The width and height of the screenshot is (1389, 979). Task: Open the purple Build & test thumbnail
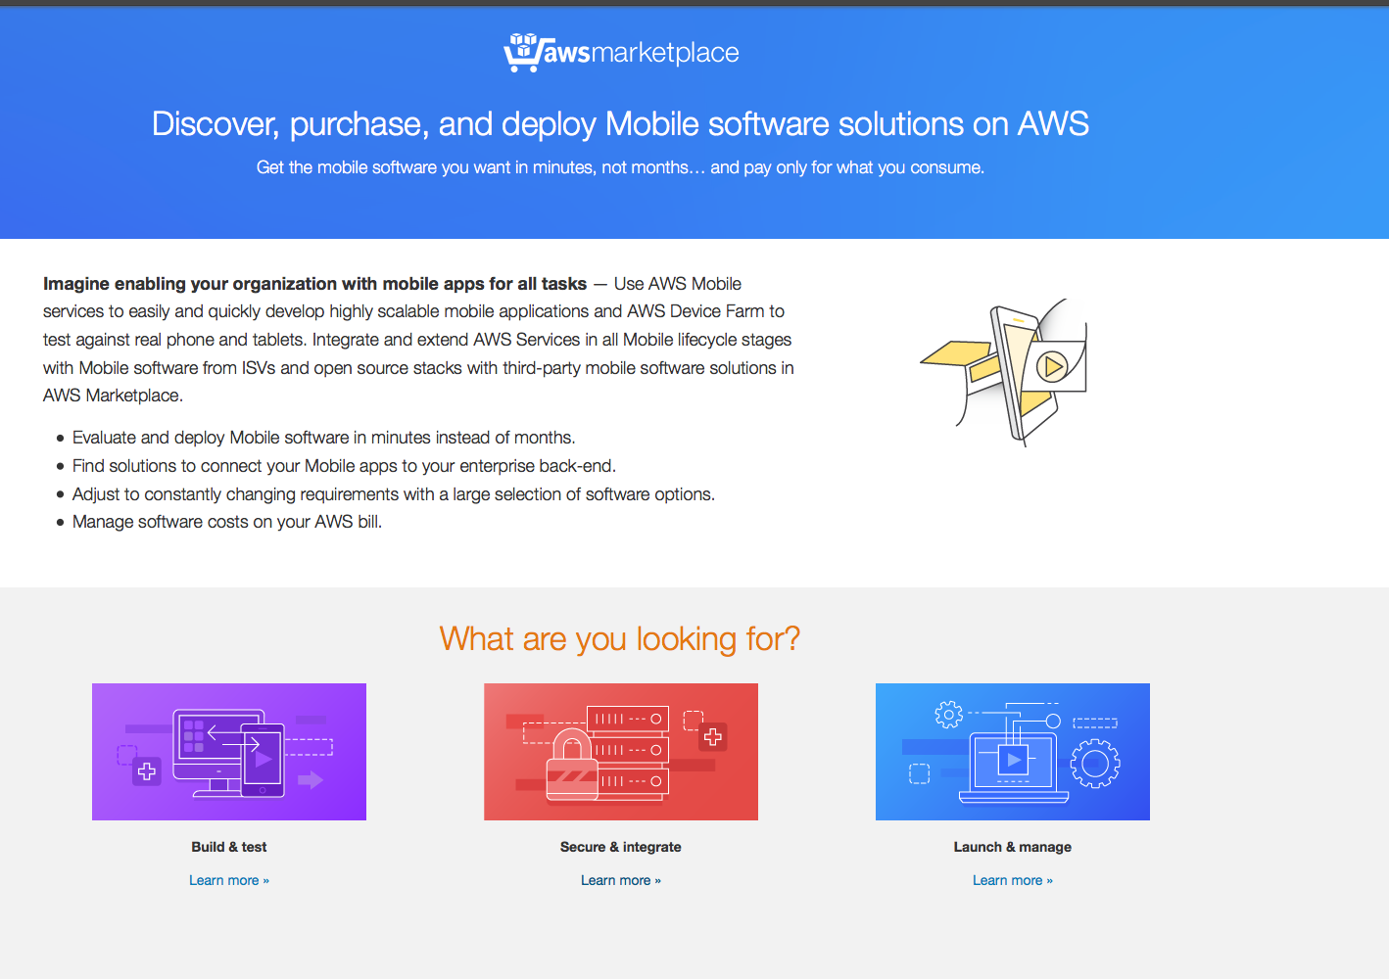[229, 752]
